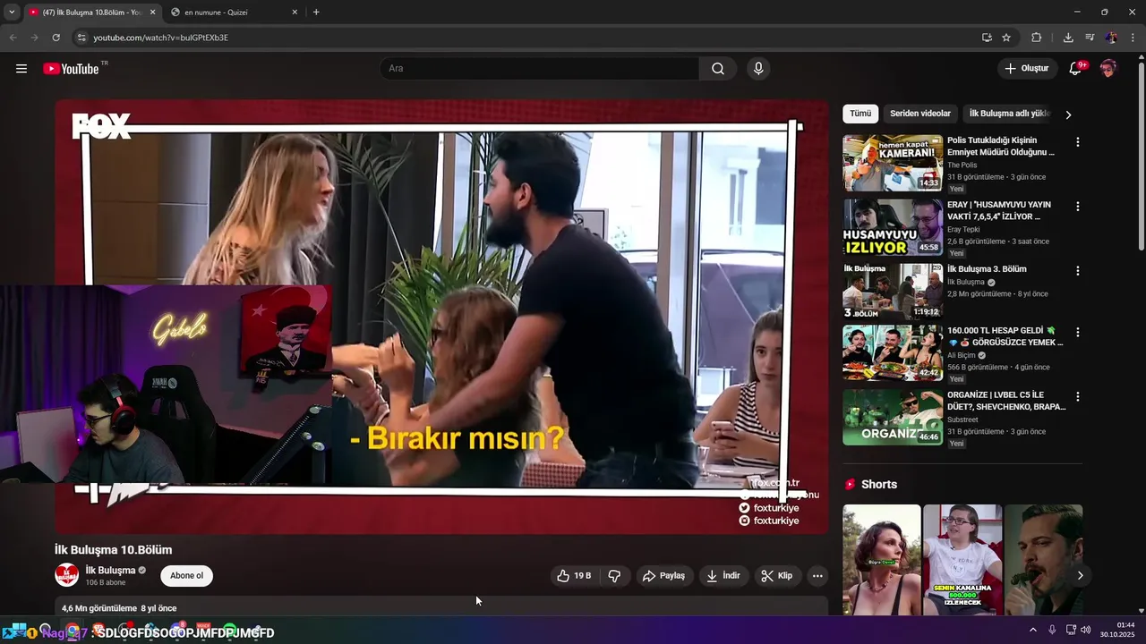The image size is (1146, 644).
Task: Open Chrome extensions puzzle icon
Action: [1037, 38]
